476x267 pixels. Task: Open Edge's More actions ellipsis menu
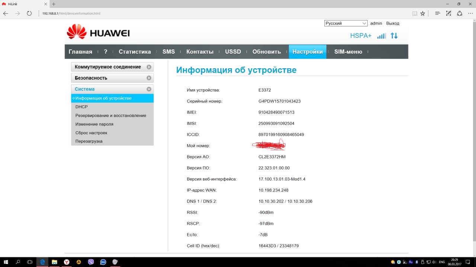(x=470, y=13)
